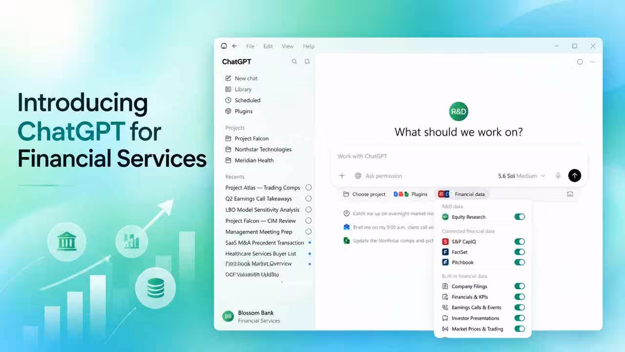Click the circle icon at top right of chat

coord(580,62)
